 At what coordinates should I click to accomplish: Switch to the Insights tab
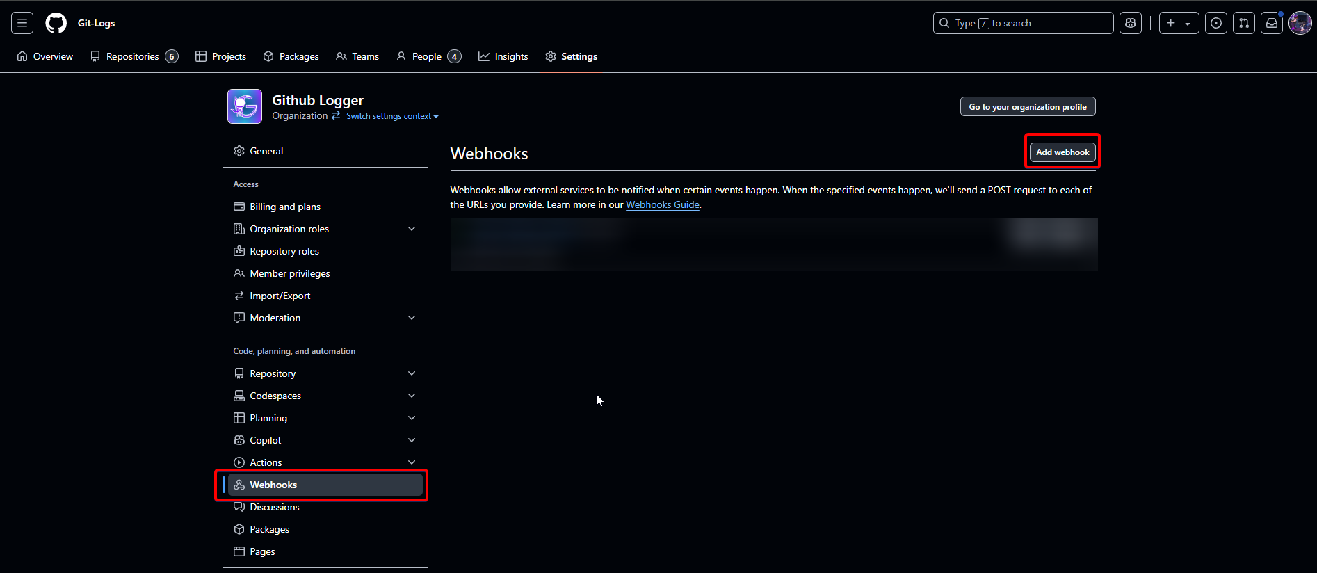click(x=503, y=56)
